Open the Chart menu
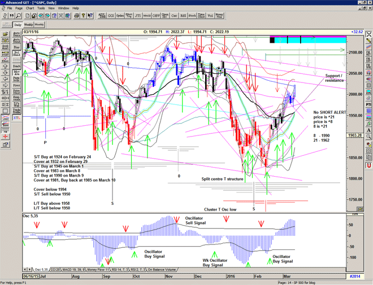 coord(30,8)
